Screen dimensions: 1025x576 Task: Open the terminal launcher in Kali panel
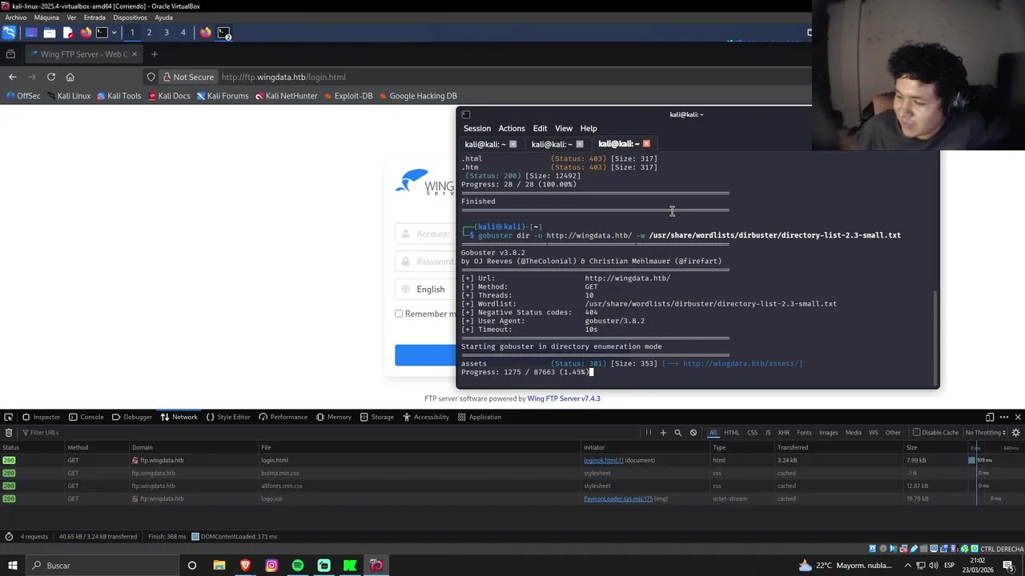(102, 33)
